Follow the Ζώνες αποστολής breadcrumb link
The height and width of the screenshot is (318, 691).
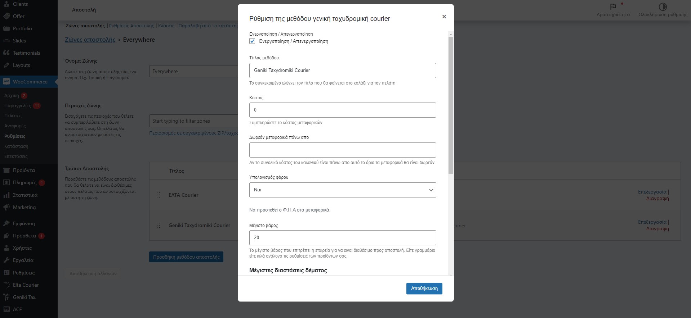[x=90, y=40]
